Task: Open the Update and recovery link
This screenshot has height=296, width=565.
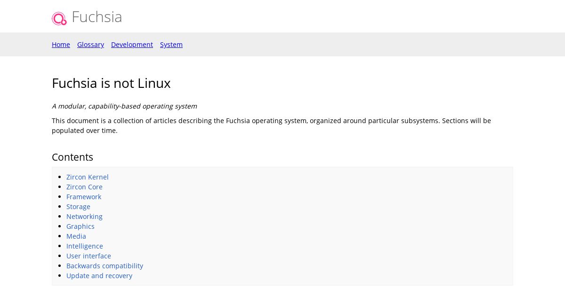Action: (x=99, y=276)
